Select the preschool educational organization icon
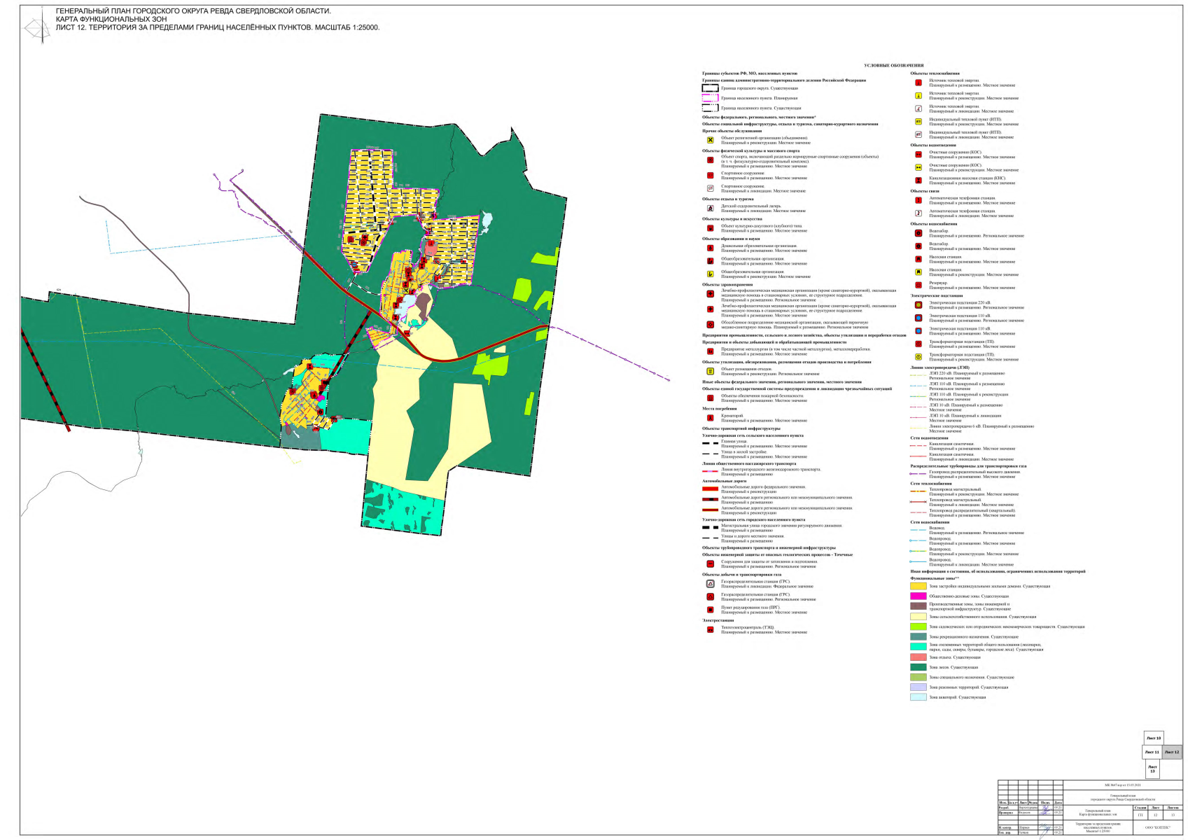 (710, 248)
